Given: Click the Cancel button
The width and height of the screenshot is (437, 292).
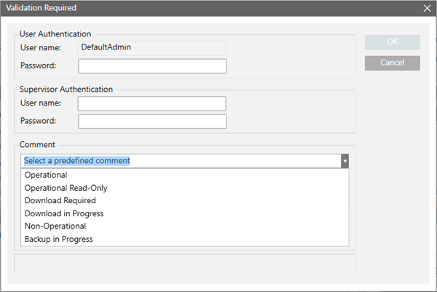Looking at the screenshot, I should (392, 63).
